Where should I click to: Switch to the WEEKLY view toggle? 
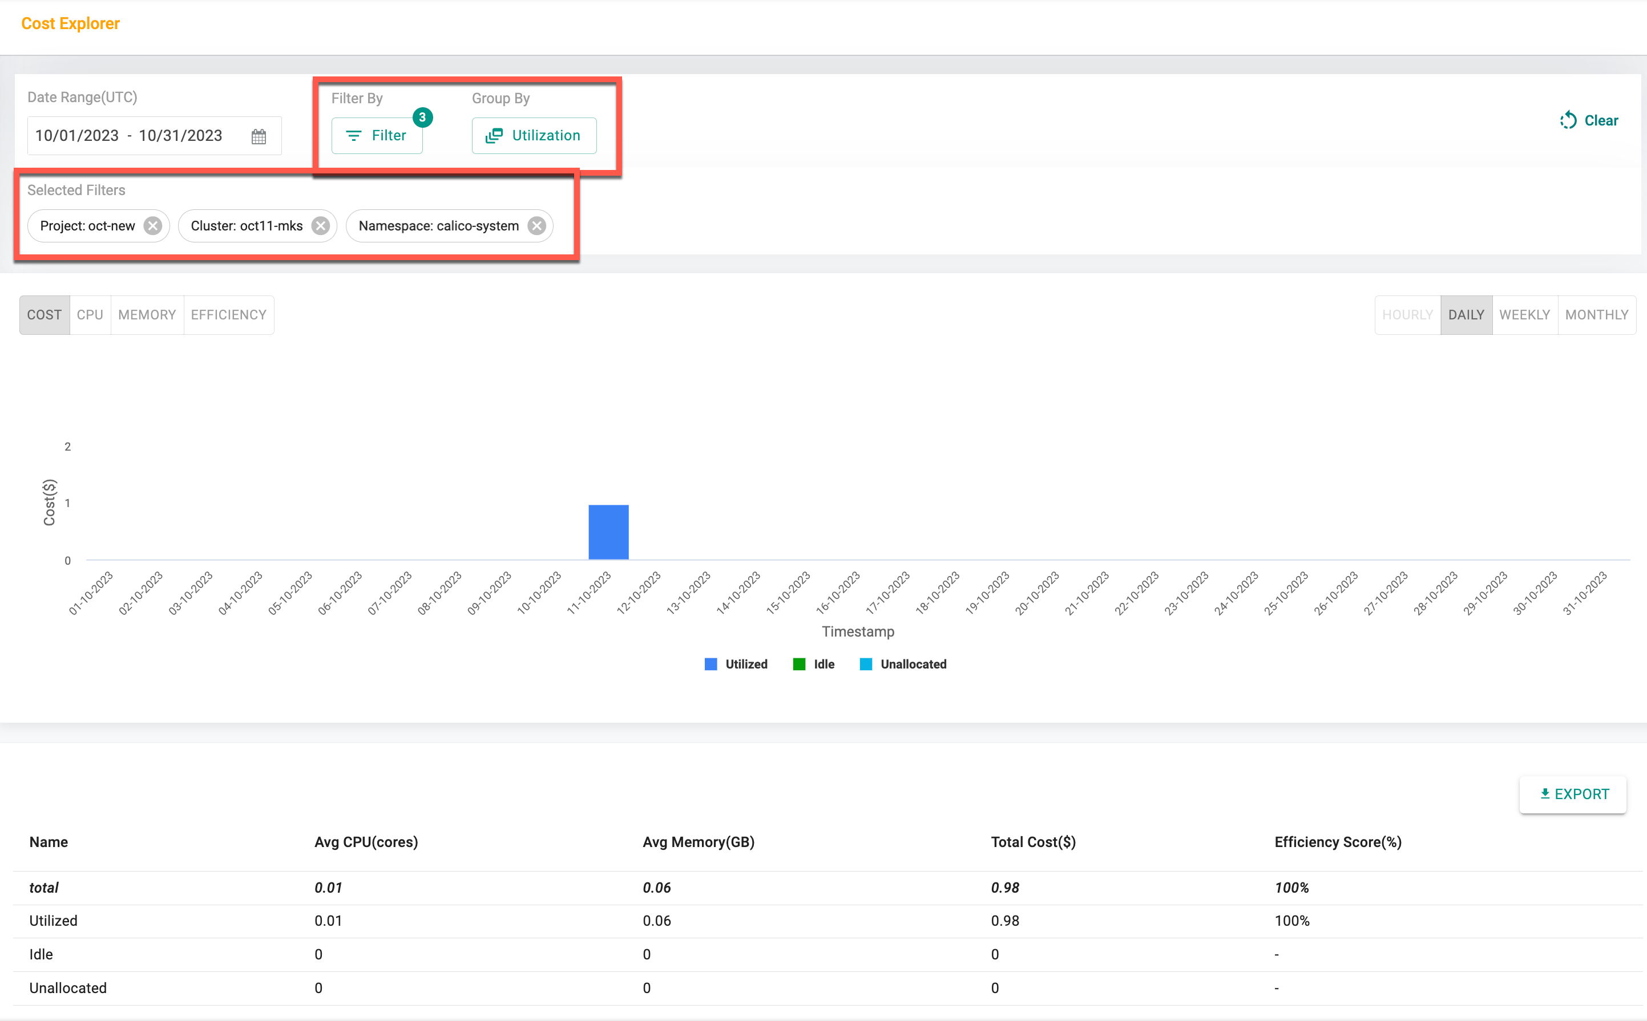[x=1525, y=315]
